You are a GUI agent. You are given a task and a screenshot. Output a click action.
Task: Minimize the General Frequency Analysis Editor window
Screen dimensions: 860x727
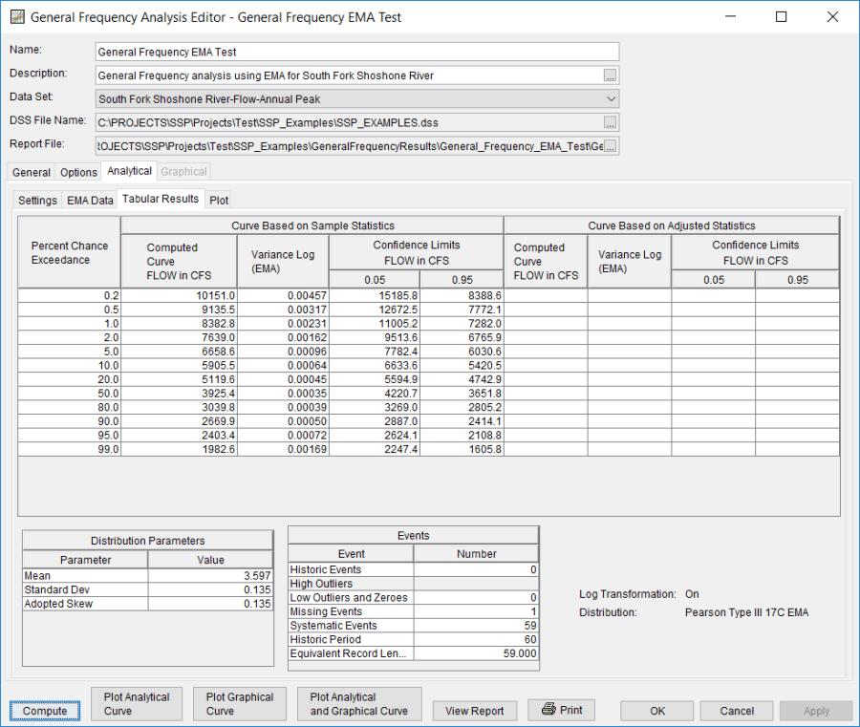point(731,17)
